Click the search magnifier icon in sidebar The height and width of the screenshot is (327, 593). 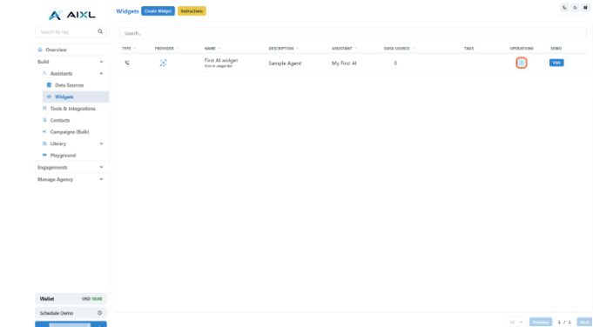100,31
